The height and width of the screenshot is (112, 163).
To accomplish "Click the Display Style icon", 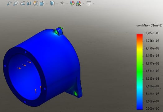I will point(52,3).
